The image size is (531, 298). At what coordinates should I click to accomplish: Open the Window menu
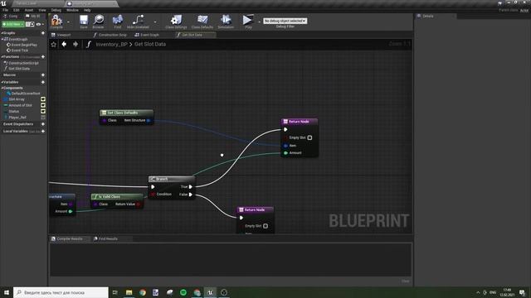[x=72, y=10]
